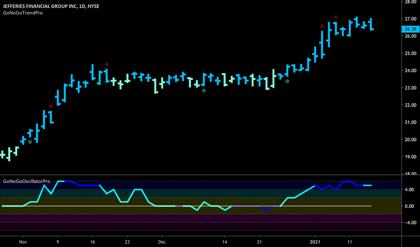The image size is (420, 247).
Task: Click the 16 date label on the time axis
Action: point(93,242)
